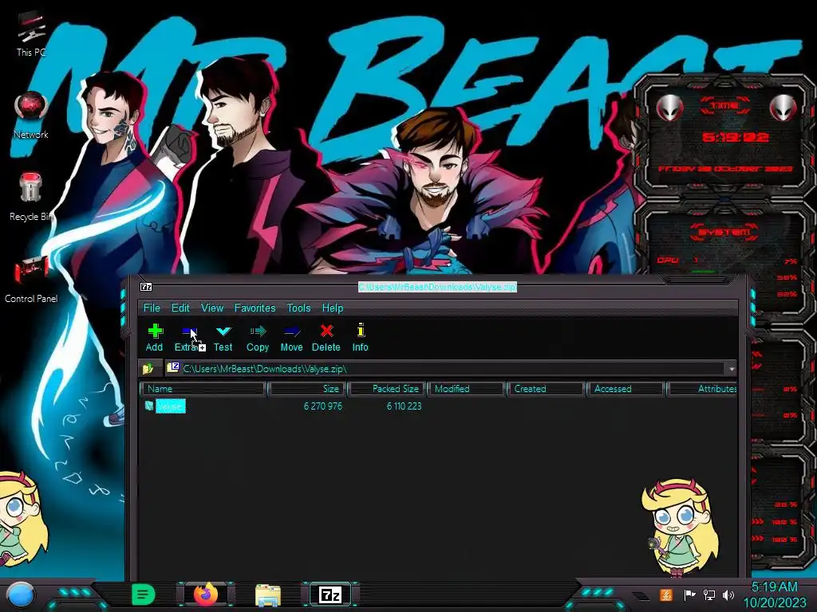Open the Network desktop icon
Viewport: 817px width, 612px height.
[31, 116]
